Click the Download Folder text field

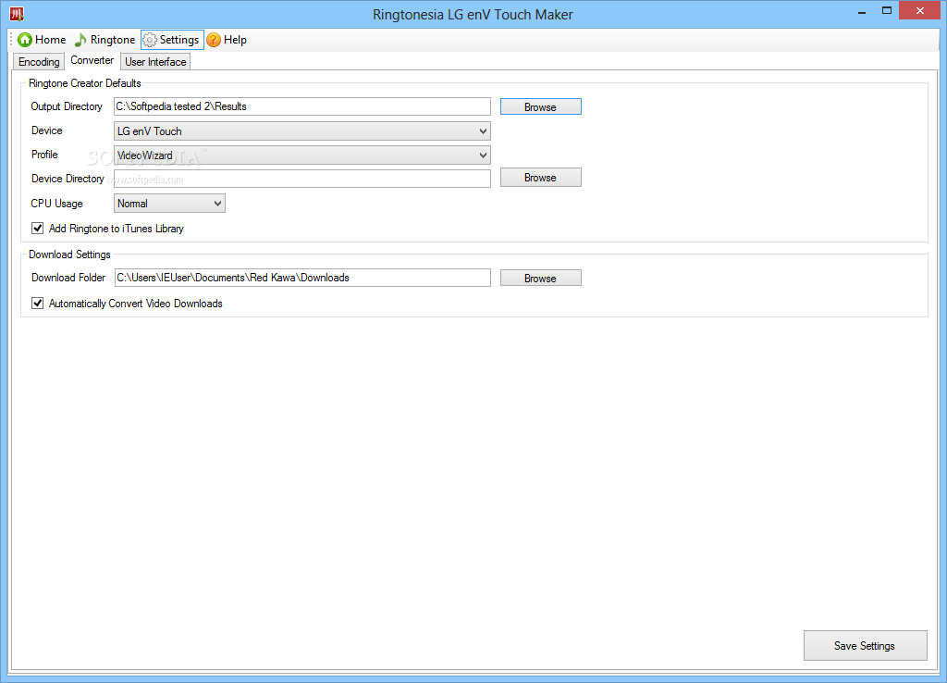point(302,278)
